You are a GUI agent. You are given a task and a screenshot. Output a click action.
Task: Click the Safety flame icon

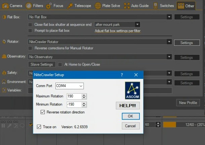point(4,72)
